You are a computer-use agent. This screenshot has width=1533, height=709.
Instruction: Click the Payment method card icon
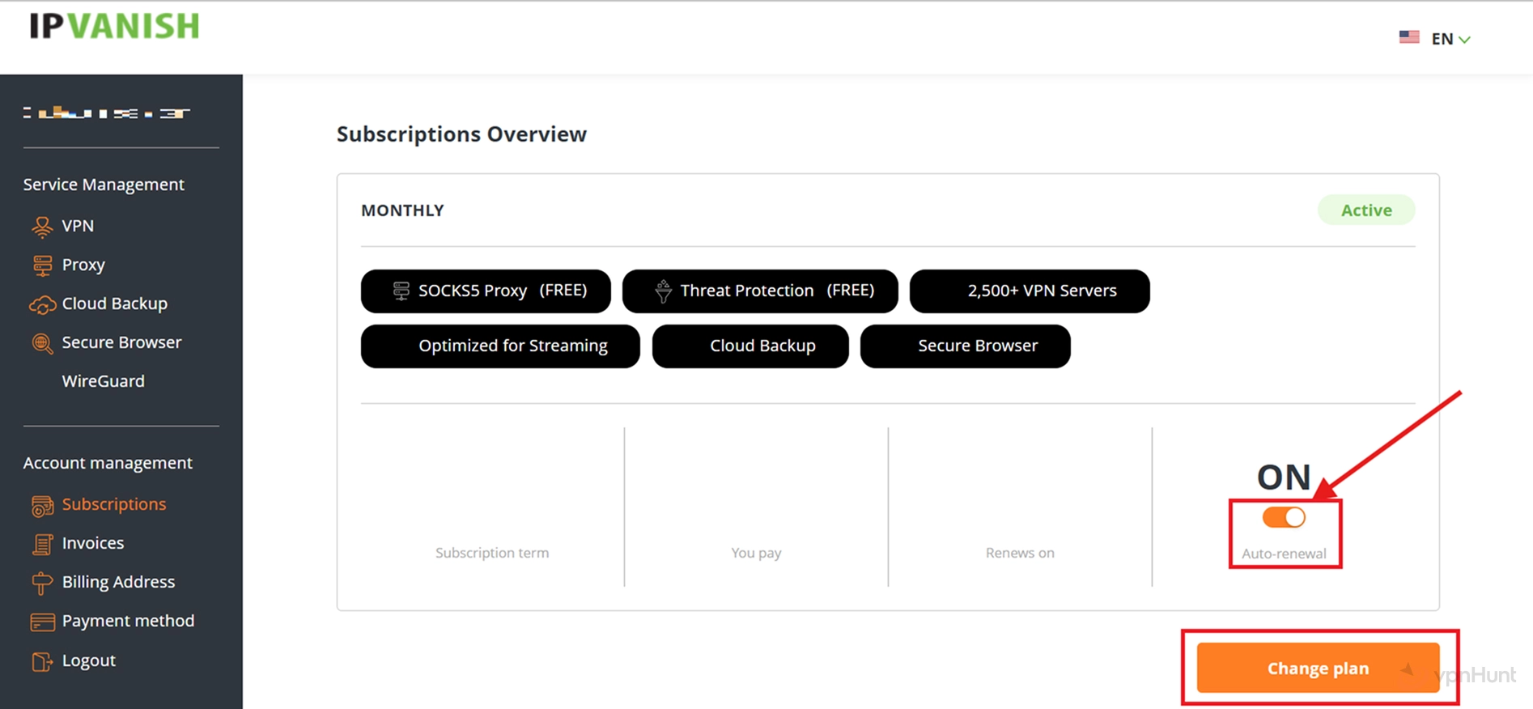(42, 622)
